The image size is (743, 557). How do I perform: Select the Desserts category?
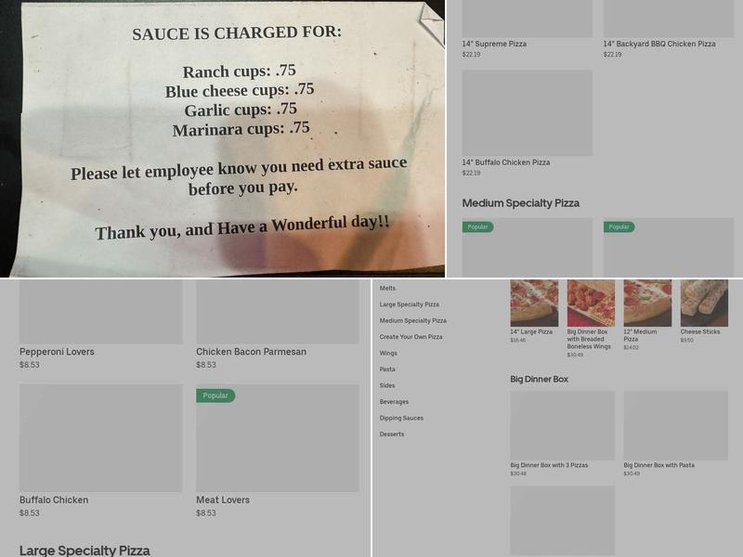(391, 434)
